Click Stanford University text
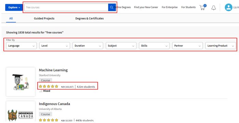 tap(50, 75)
